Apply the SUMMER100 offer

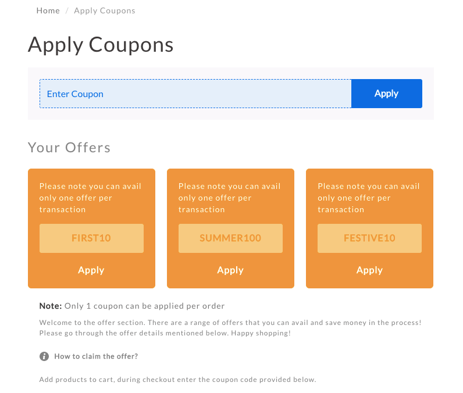[x=230, y=270]
